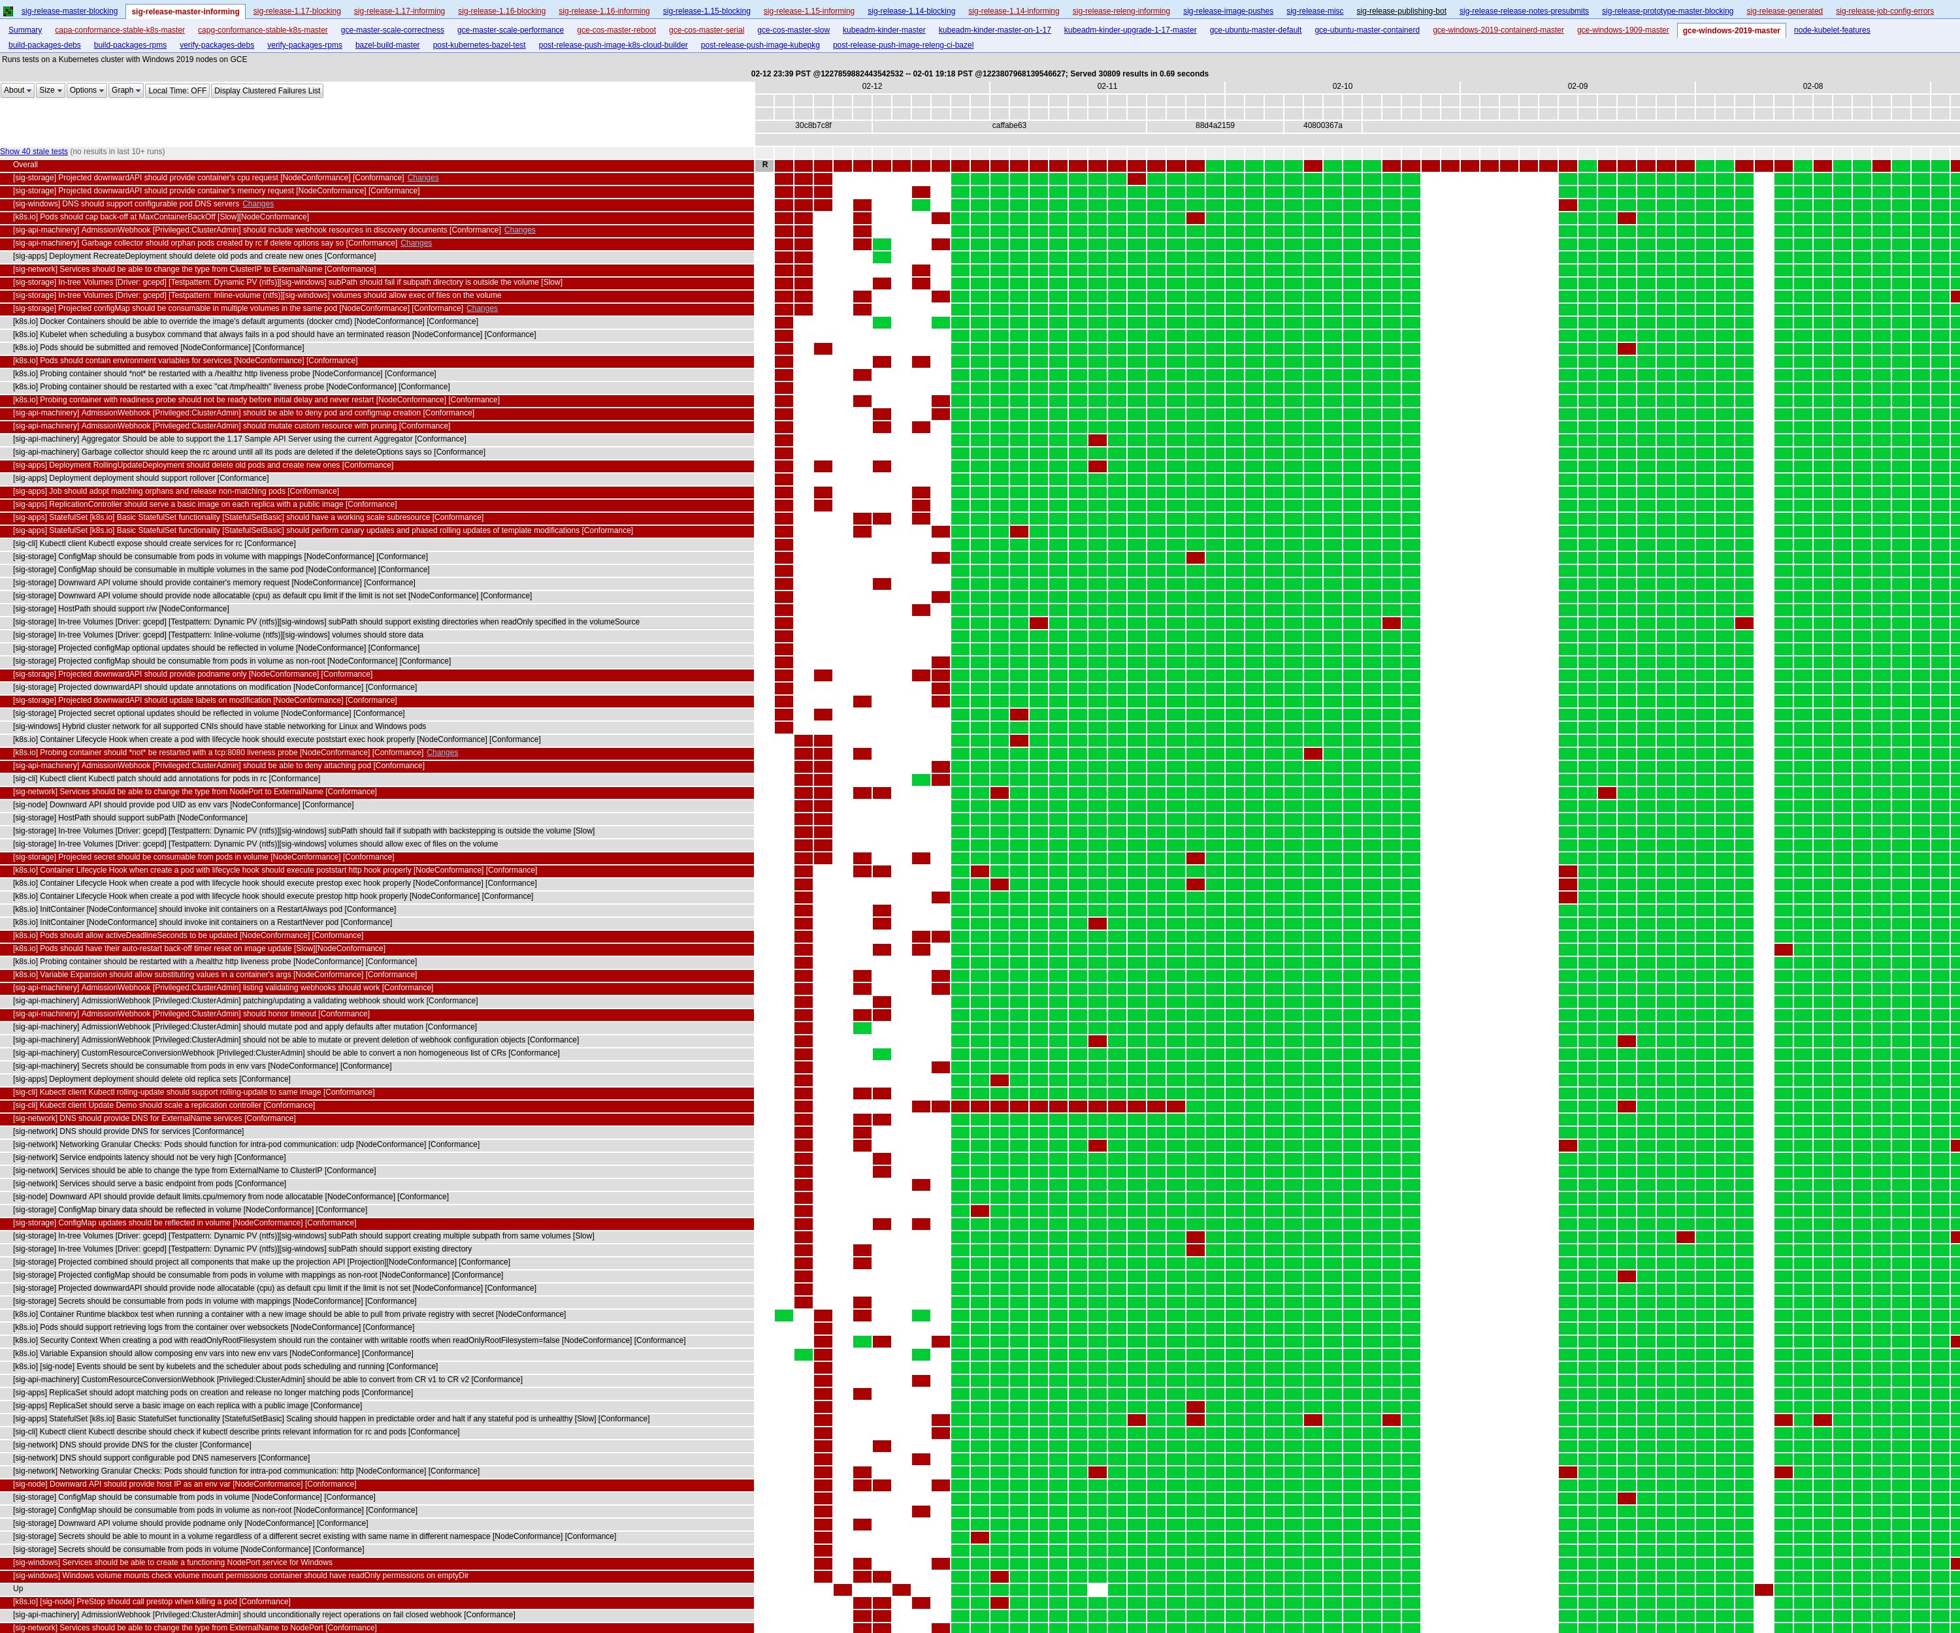This screenshot has width=1960, height=1633.
Task: Select the sig-release-master-informing tab
Action: coord(185,11)
